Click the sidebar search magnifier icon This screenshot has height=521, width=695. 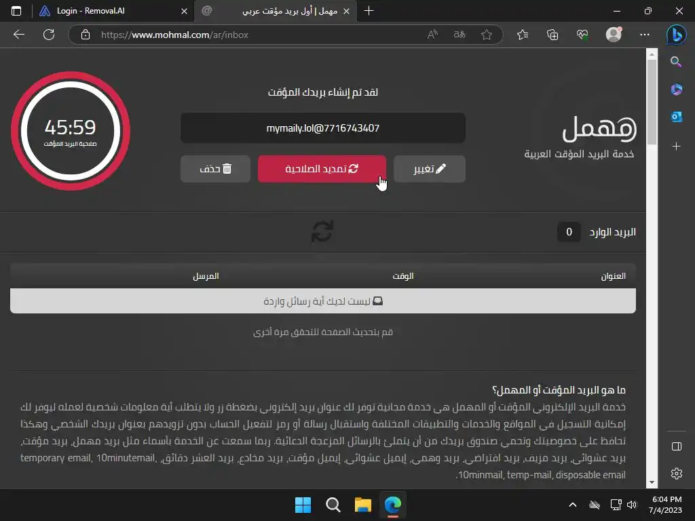click(677, 62)
